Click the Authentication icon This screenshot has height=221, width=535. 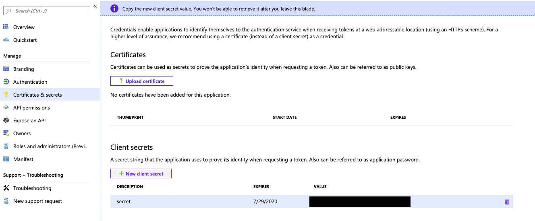[x=6, y=82]
